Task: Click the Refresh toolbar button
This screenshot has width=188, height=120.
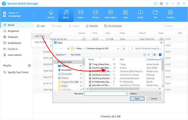Action: point(92,26)
